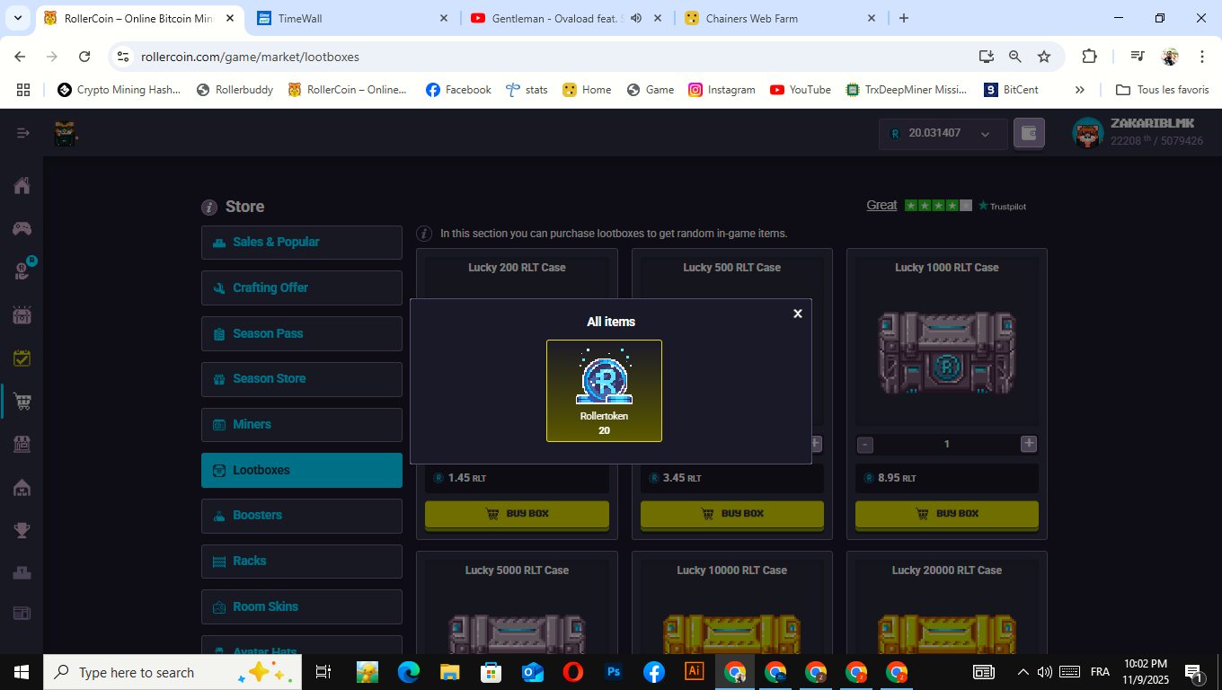Buy the Lucky 1000 RLT Case
The height and width of the screenshot is (690, 1222).
947,514
